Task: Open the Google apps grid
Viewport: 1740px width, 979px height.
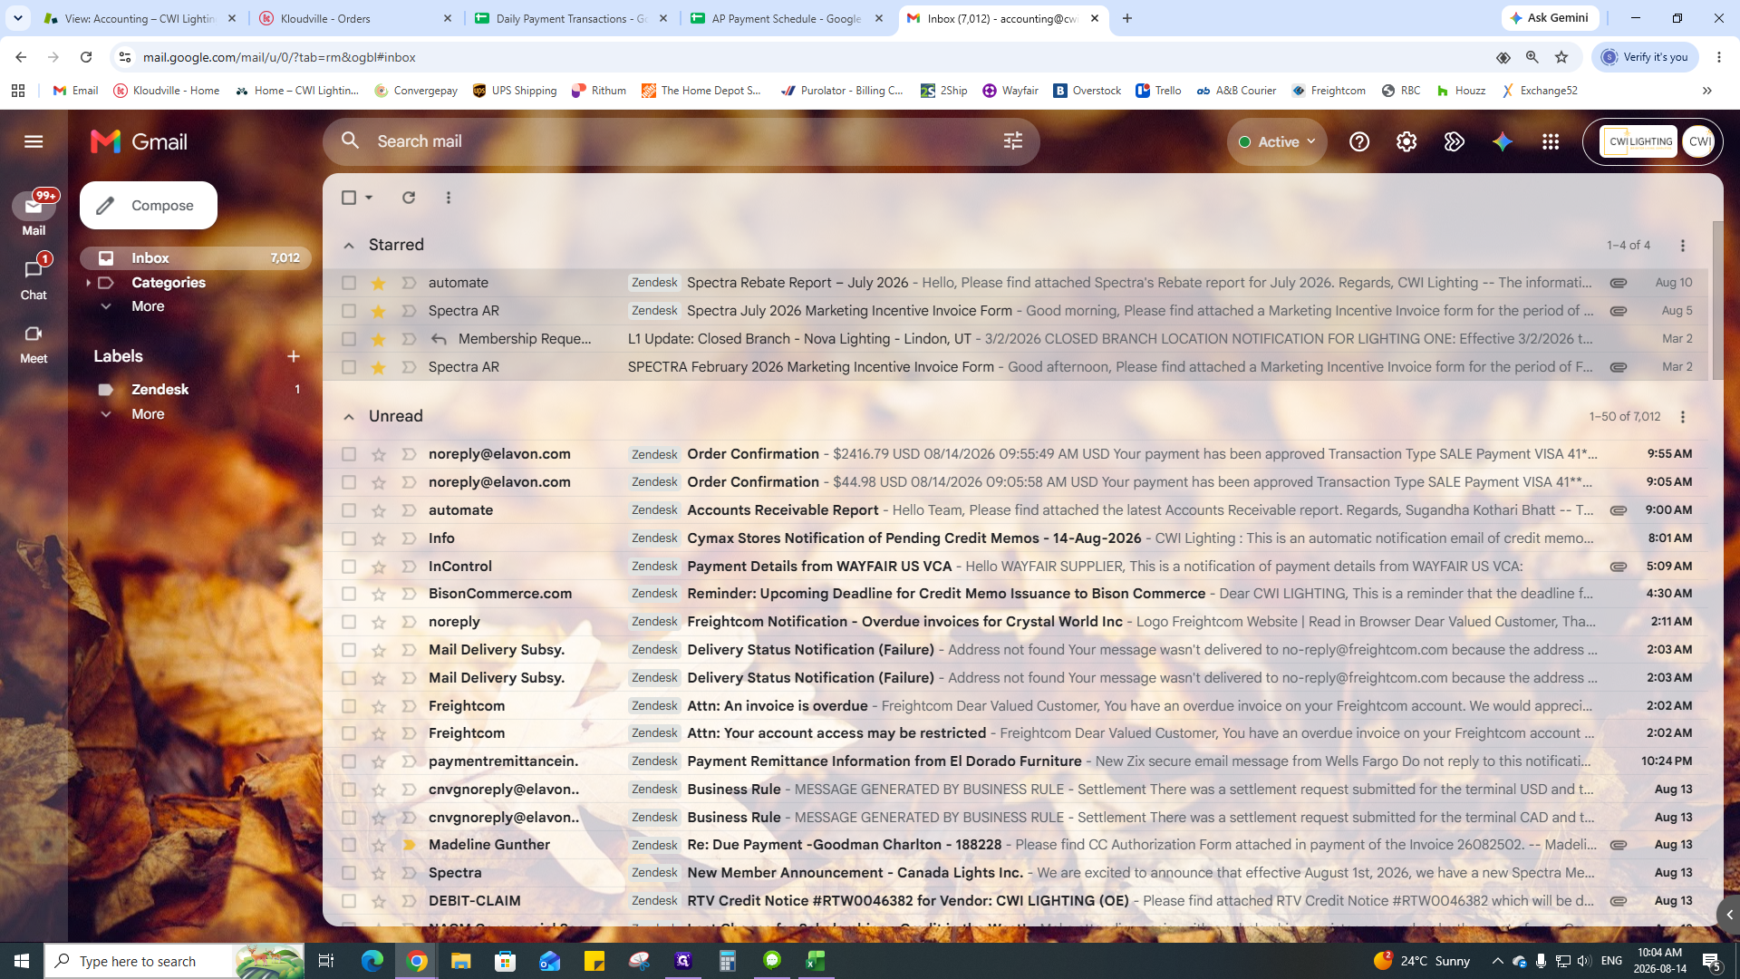Action: click(x=1551, y=141)
